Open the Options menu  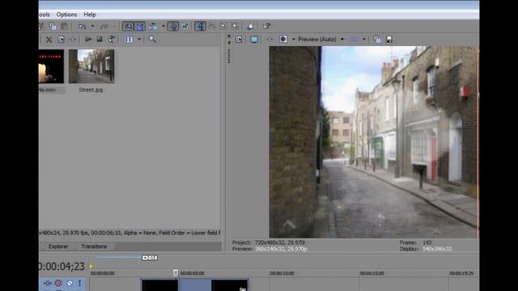pos(66,15)
